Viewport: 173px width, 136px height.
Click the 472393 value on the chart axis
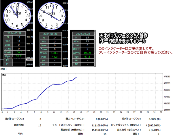[167, 83]
